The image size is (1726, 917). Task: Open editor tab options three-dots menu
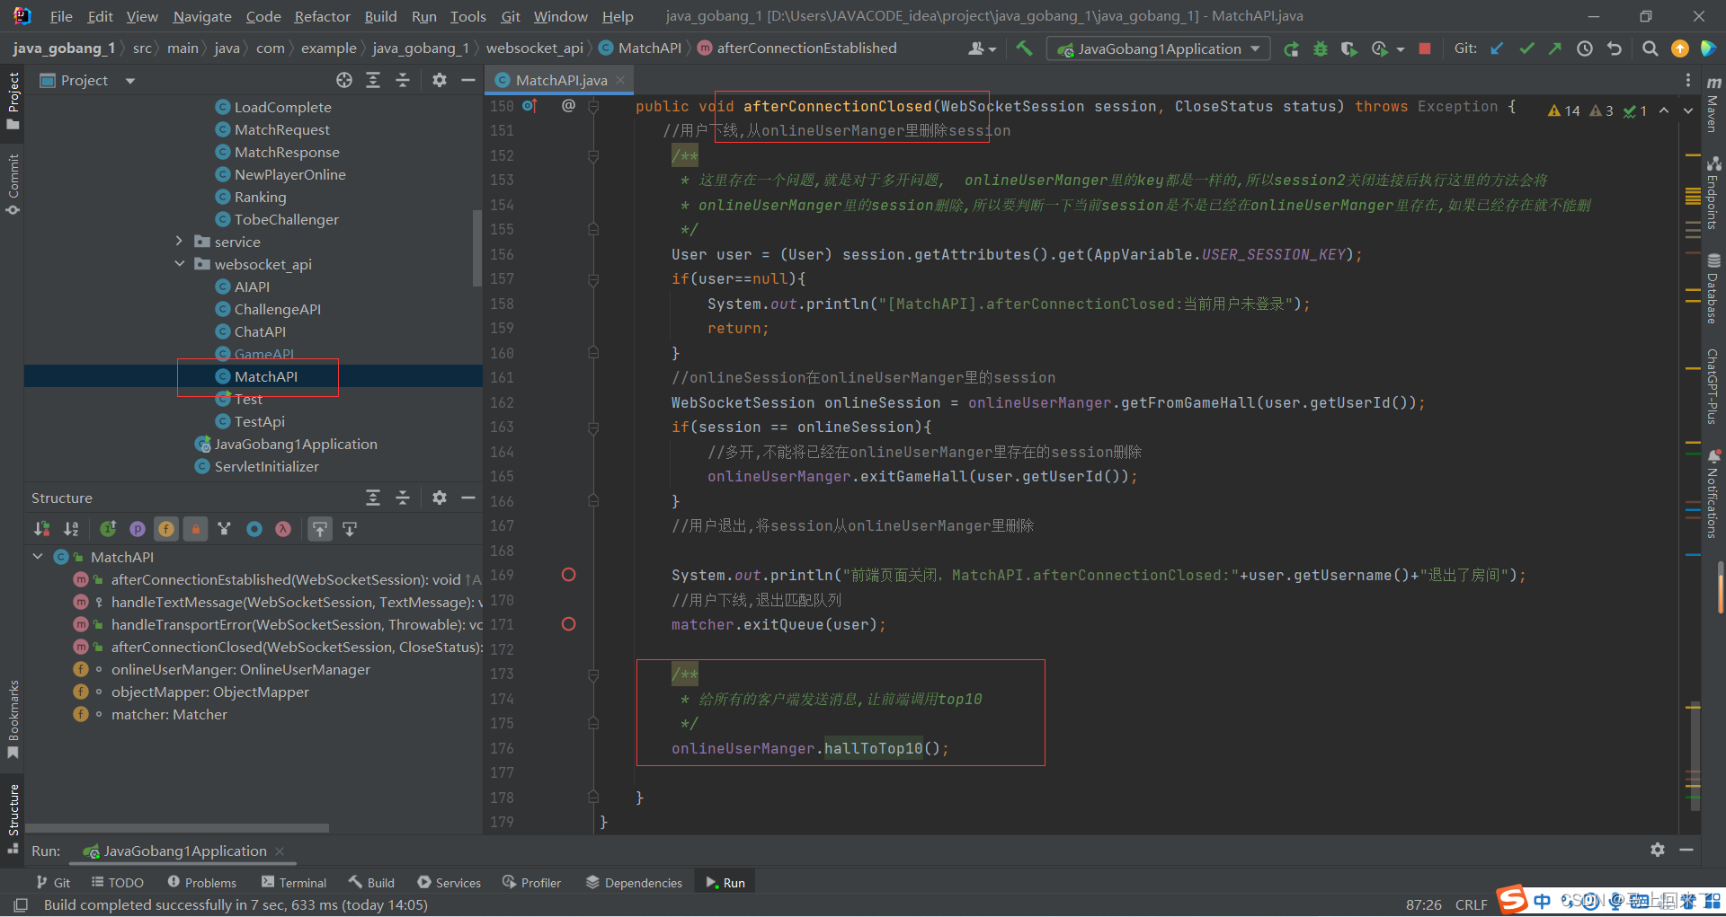pos(1688,81)
